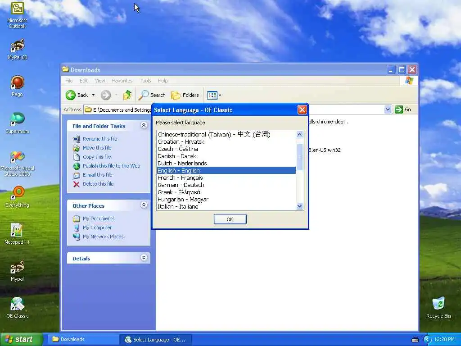Open the File menu
The image size is (461, 346).
point(69,81)
